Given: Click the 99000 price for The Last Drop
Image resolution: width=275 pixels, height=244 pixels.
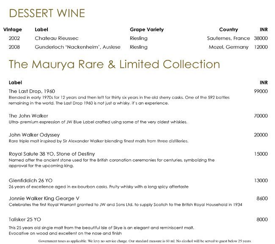Looking at the screenshot, I should [261, 91].
